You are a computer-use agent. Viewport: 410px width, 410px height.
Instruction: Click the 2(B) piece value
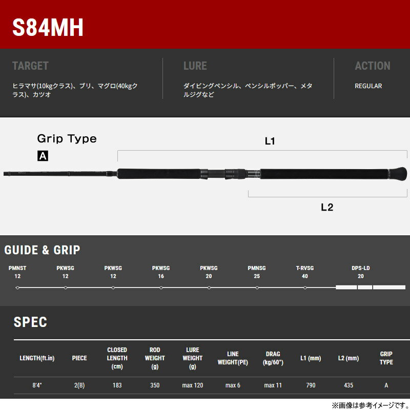tap(79, 385)
